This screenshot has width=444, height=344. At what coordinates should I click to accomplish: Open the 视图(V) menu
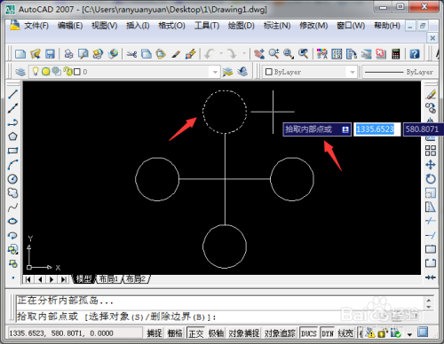click(x=105, y=26)
